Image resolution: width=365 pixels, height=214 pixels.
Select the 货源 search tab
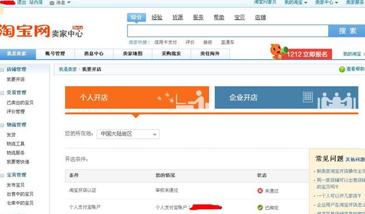tap(177, 17)
